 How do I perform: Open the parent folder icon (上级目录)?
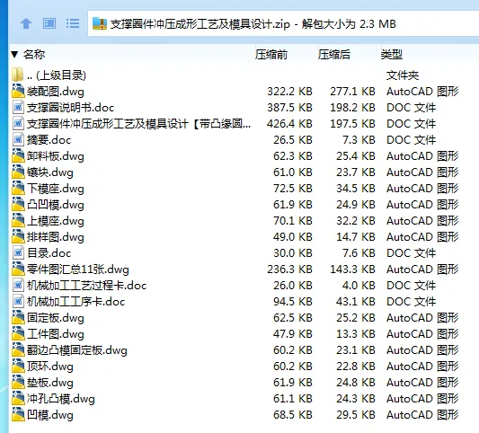(18, 75)
